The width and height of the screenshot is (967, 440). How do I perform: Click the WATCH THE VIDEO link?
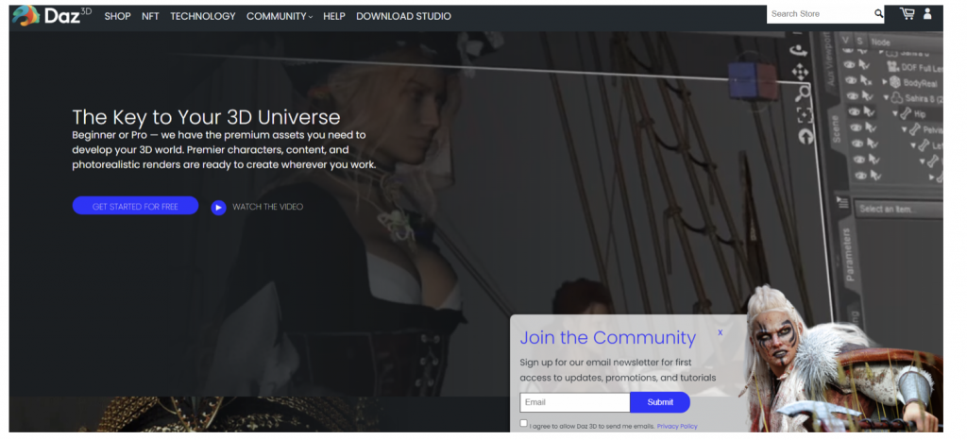tap(267, 207)
